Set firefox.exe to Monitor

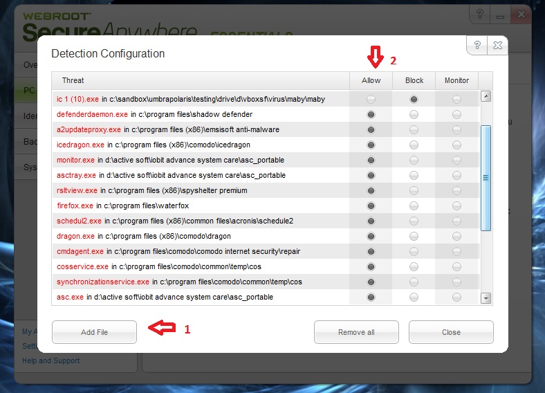pos(456,206)
